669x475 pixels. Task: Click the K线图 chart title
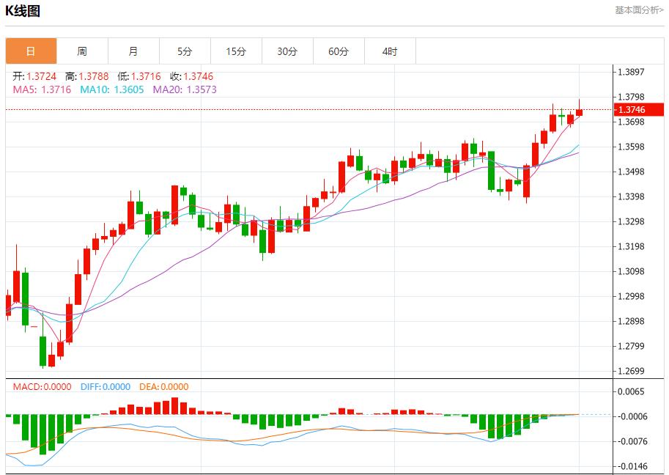click(23, 11)
